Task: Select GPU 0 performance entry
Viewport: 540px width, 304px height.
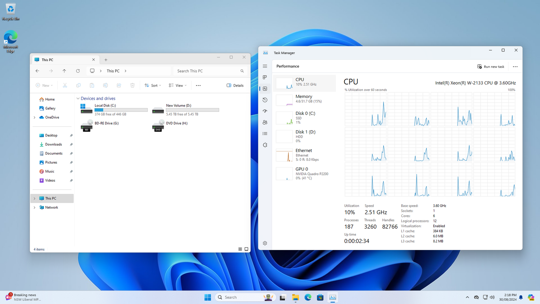Action: [304, 173]
